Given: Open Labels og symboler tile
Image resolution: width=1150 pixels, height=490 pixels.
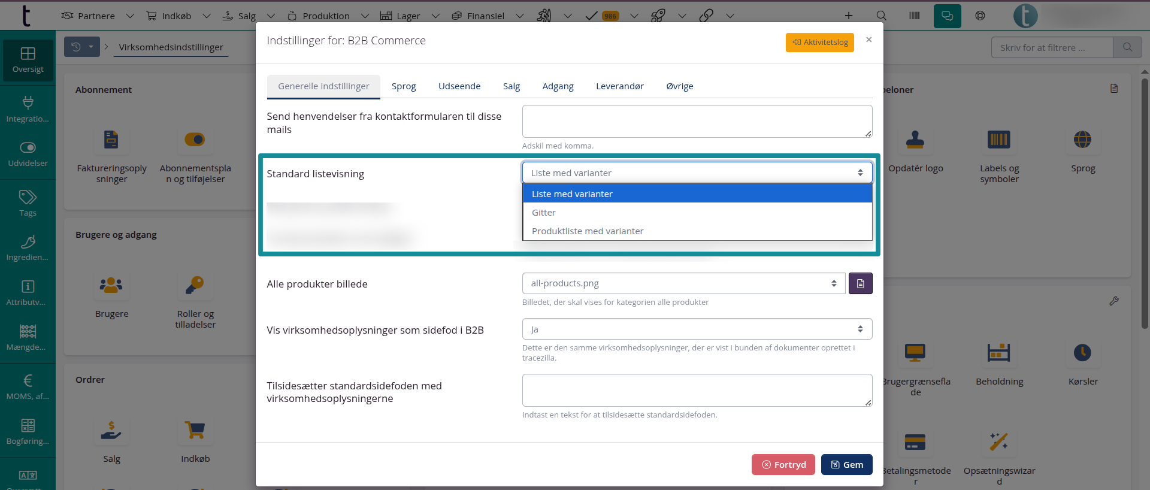Looking at the screenshot, I should (999, 156).
